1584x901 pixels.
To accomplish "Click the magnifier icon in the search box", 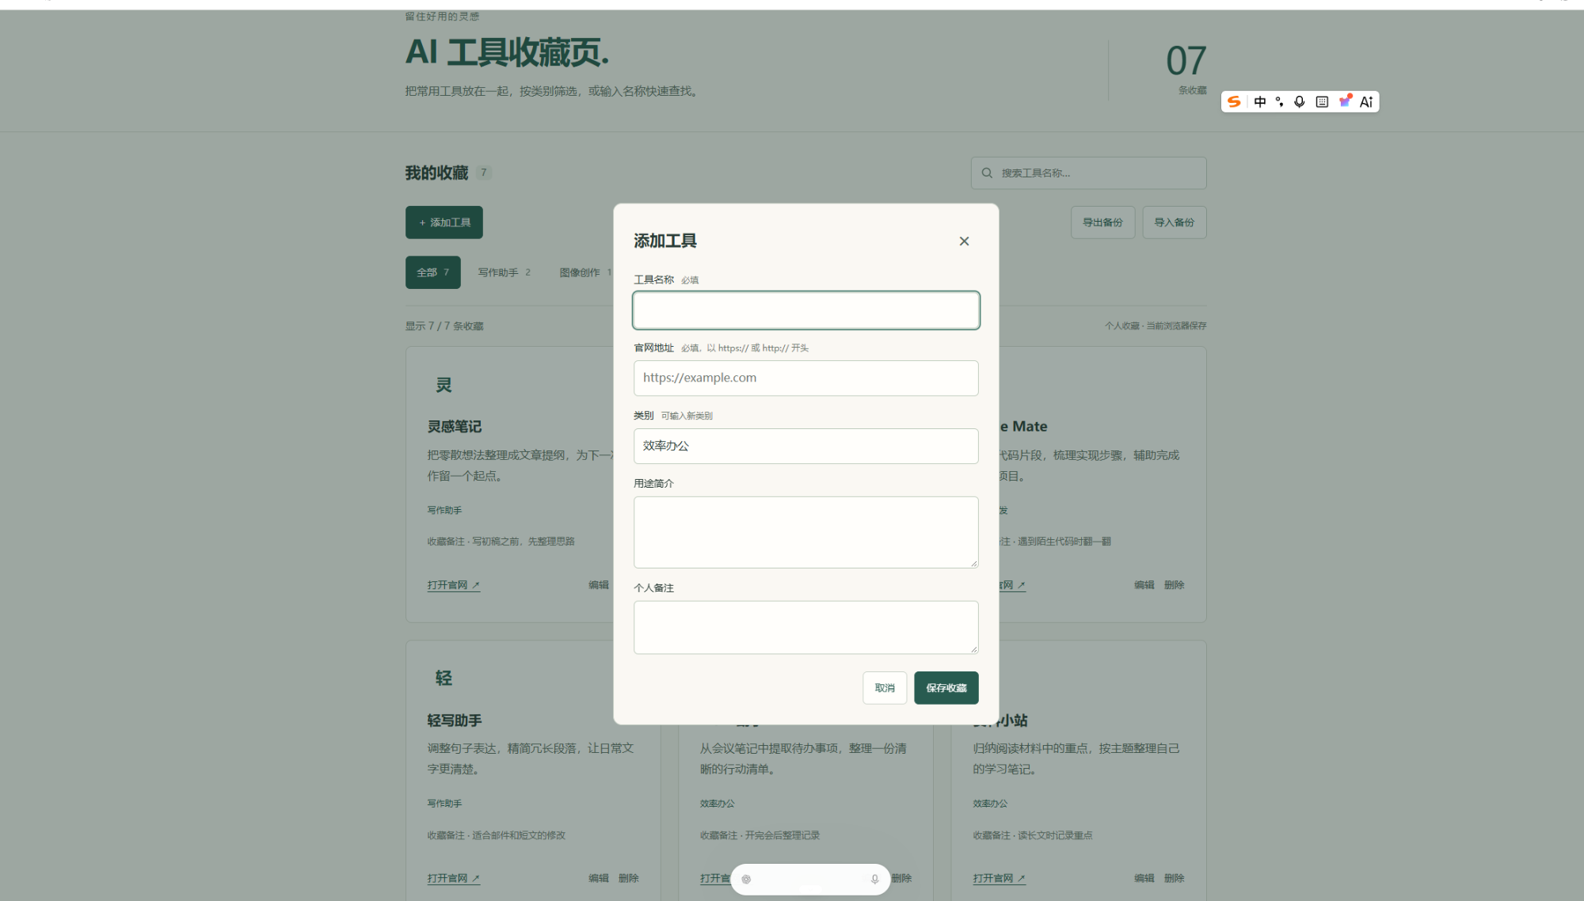I will (987, 173).
